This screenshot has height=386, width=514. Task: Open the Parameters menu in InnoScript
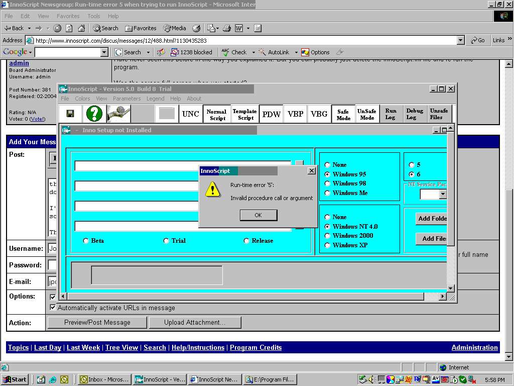126,99
